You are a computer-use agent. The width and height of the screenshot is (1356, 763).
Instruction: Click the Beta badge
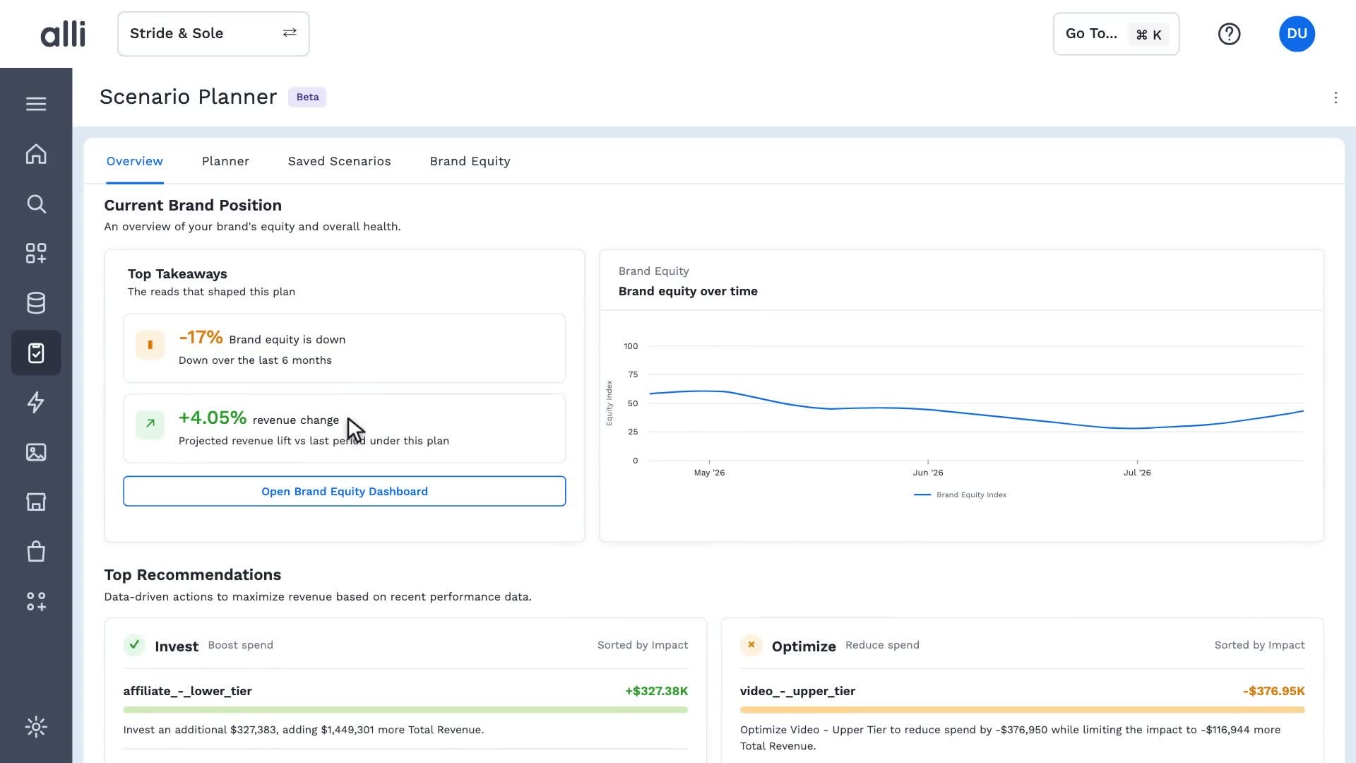click(x=307, y=97)
